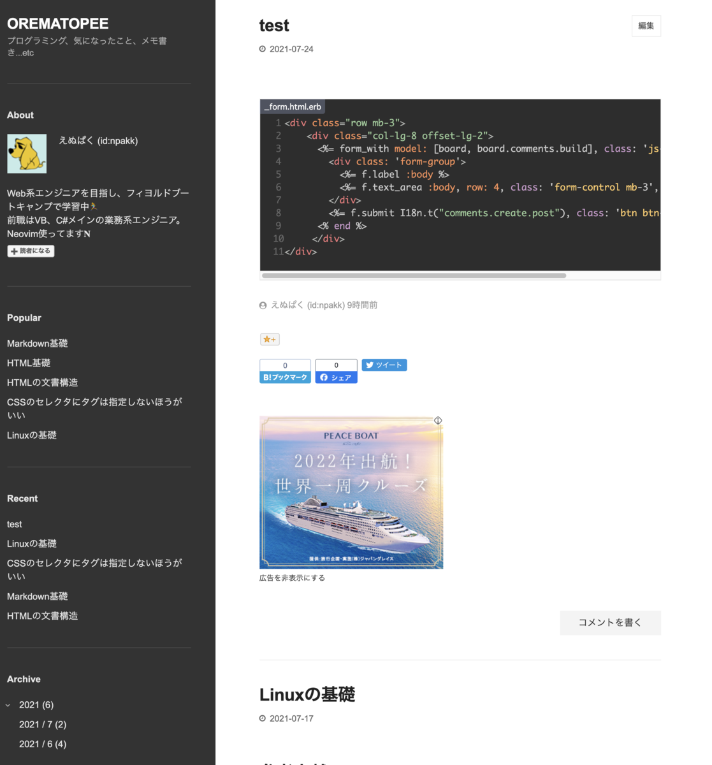Viewport: 712px width, 765px height.
Task: Click the npakk profile avatar image
Action: [x=27, y=154]
